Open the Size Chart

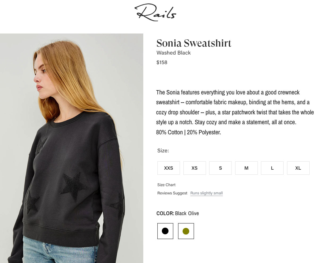pos(166,185)
